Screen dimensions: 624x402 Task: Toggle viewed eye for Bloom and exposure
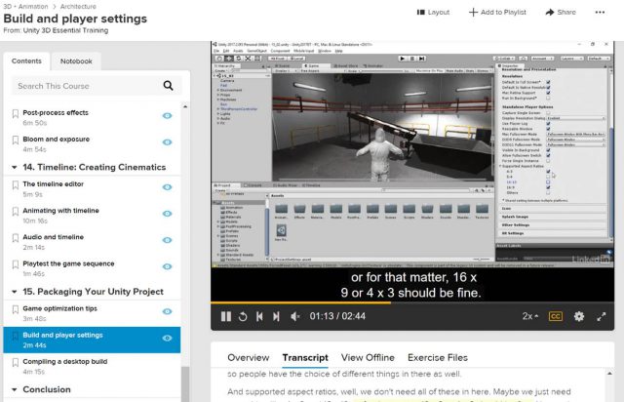[167, 142]
